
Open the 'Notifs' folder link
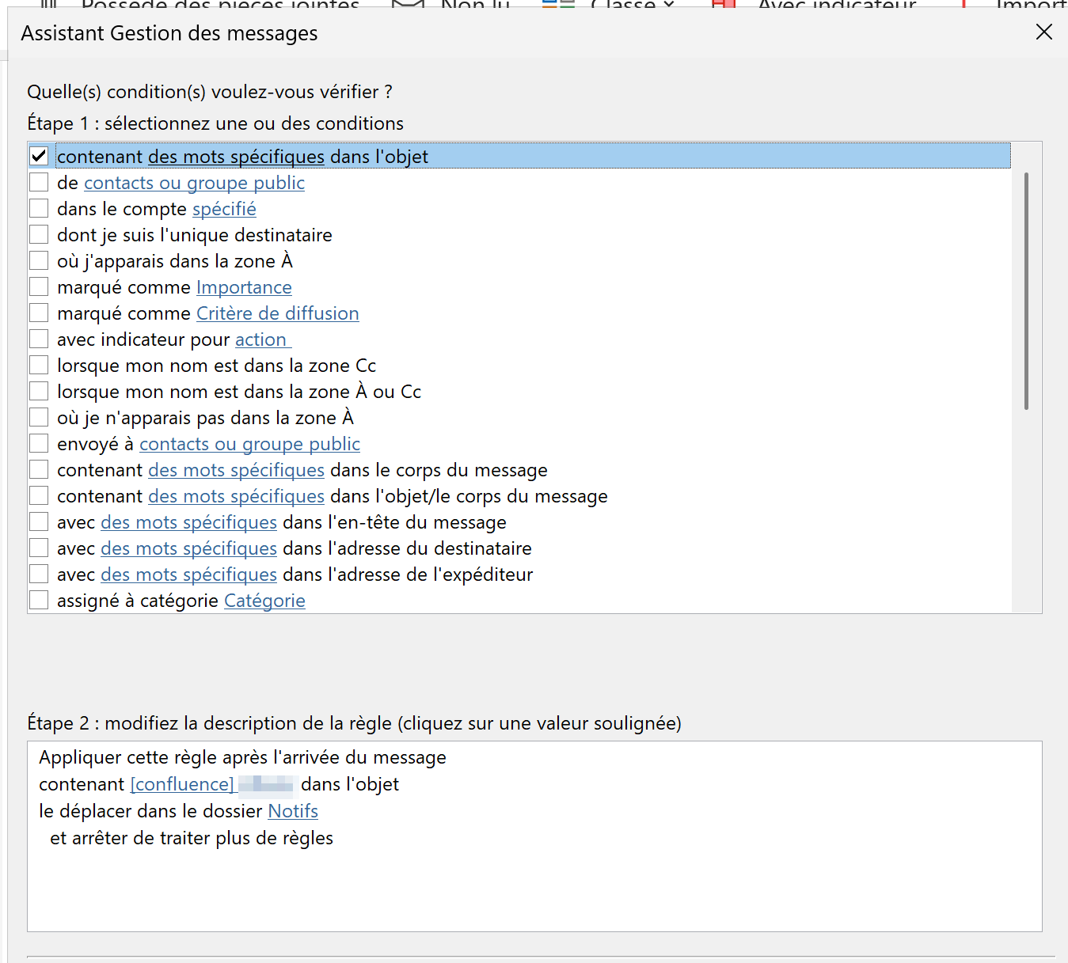point(293,811)
